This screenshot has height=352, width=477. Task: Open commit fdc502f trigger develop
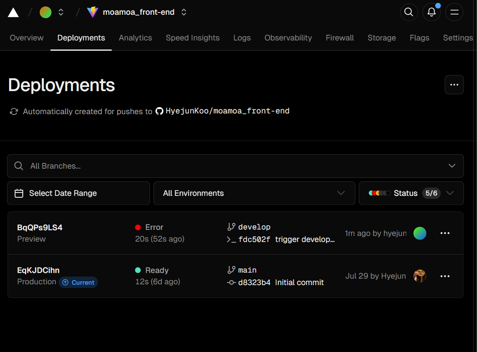[286, 239]
